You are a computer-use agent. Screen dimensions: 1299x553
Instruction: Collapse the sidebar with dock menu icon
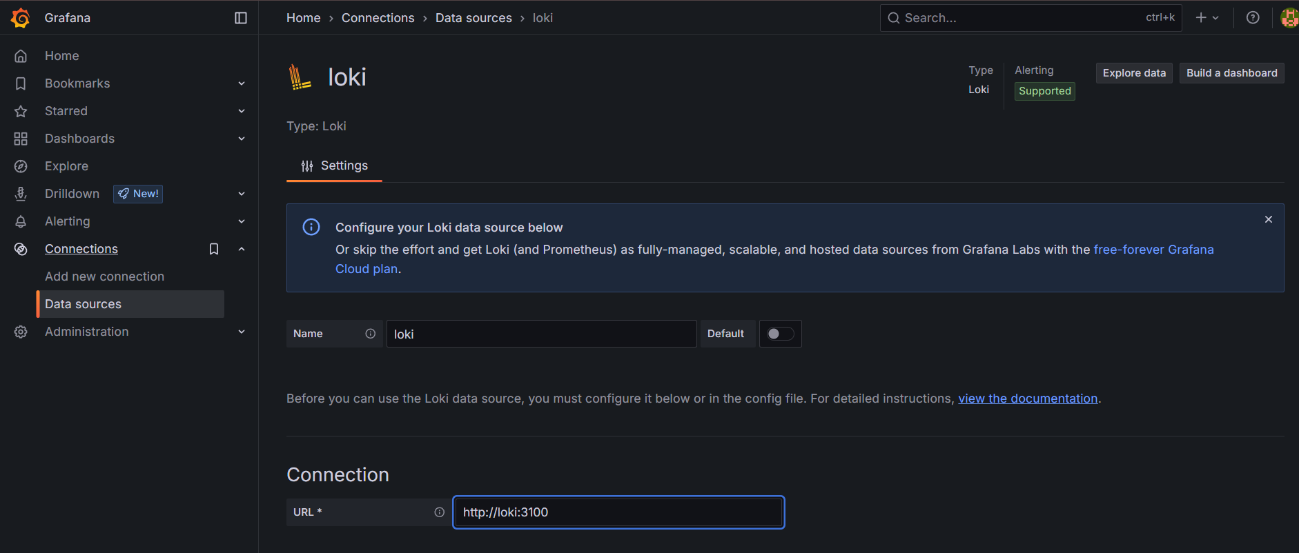(x=241, y=18)
